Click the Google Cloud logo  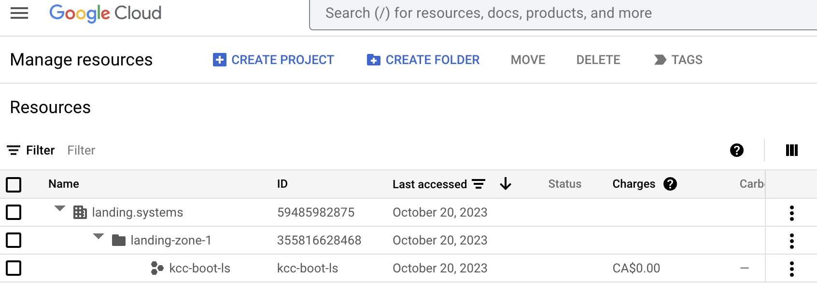105,13
